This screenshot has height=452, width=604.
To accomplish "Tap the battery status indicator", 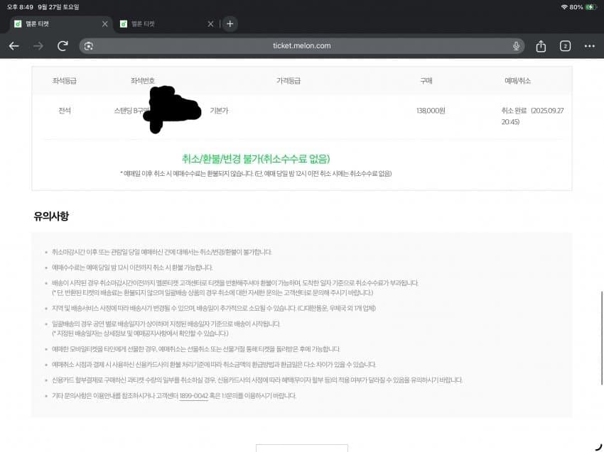I will [x=590, y=6].
